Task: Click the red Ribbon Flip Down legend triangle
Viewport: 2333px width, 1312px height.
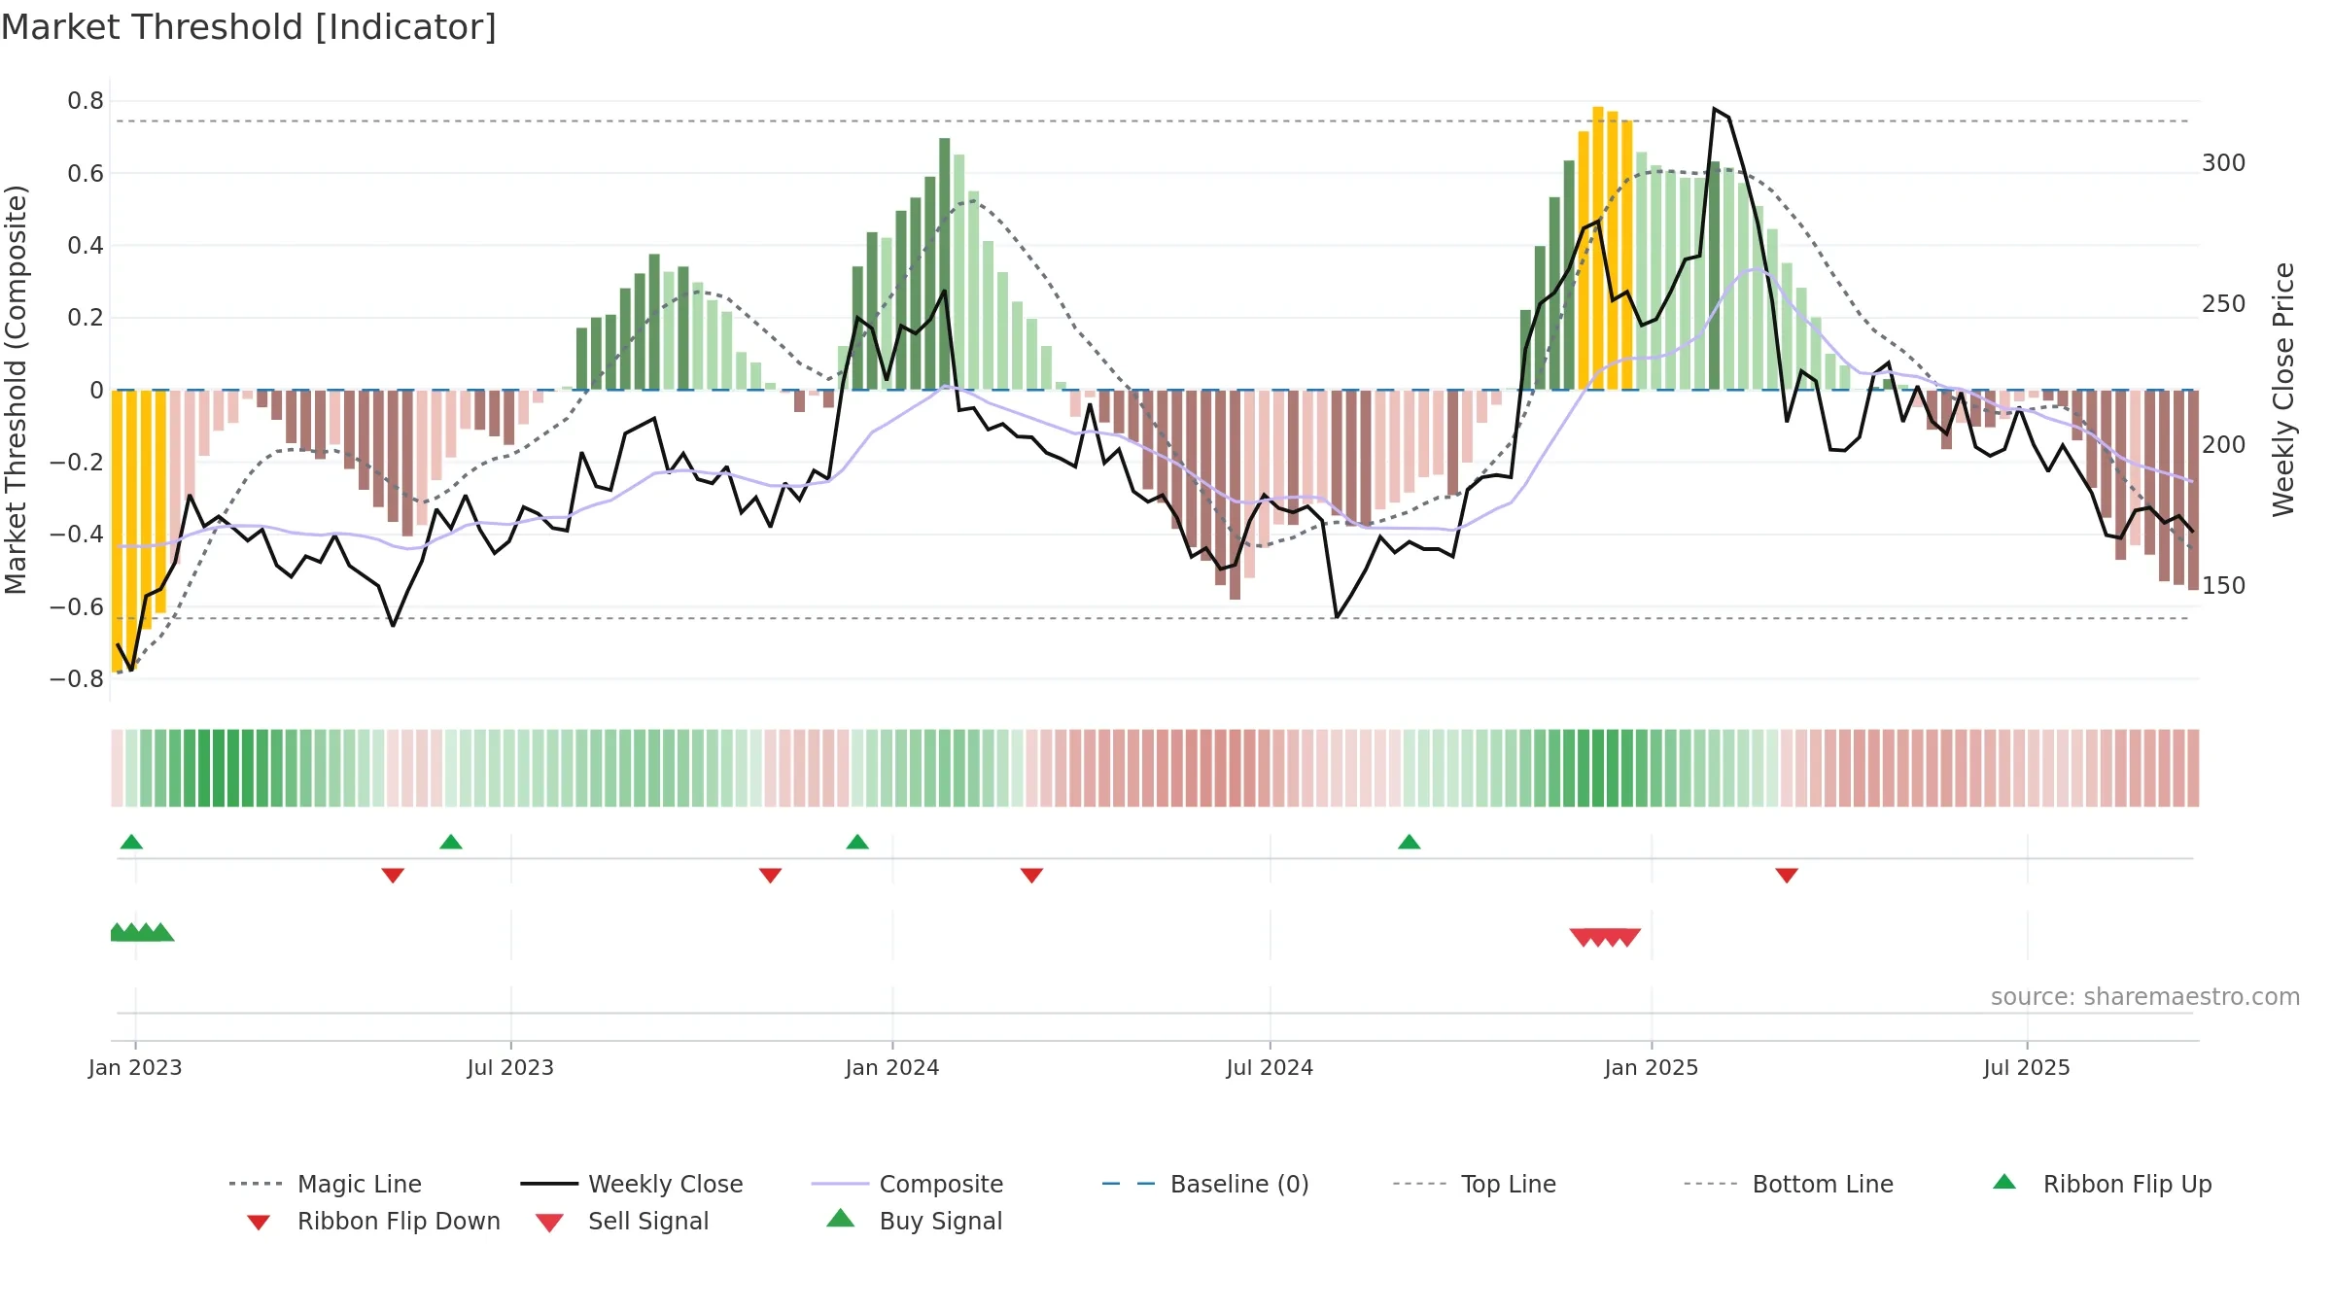Action: pyautogui.click(x=259, y=1223)
